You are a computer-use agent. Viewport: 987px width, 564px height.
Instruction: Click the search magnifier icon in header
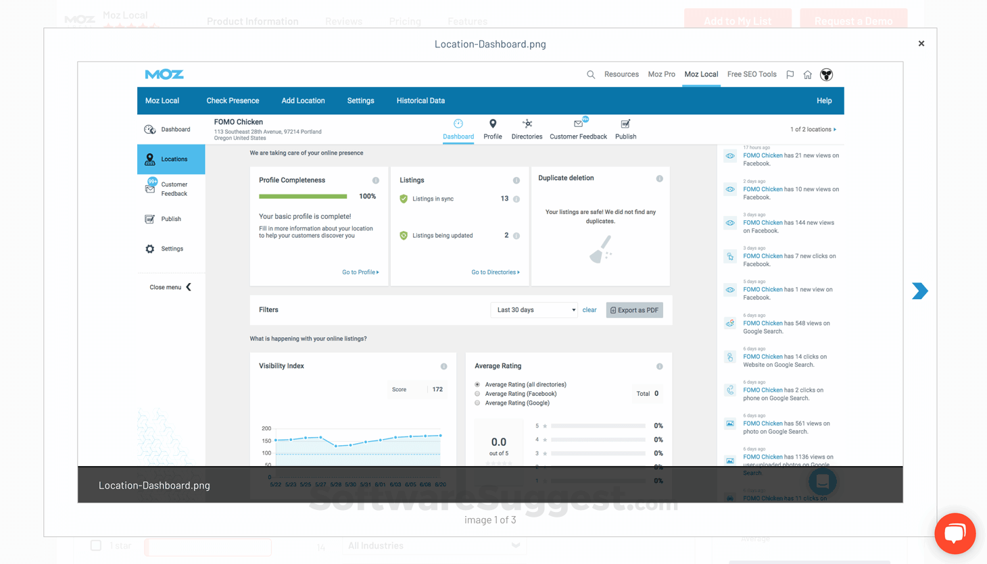coord(591,74)
